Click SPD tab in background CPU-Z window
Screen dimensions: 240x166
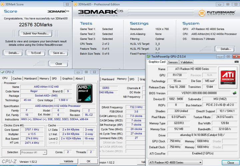(132, 79)
